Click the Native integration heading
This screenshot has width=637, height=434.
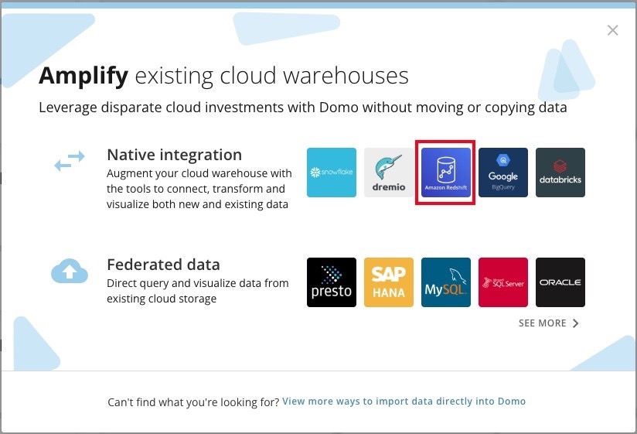pyautogui.click(x=174, y=155)
